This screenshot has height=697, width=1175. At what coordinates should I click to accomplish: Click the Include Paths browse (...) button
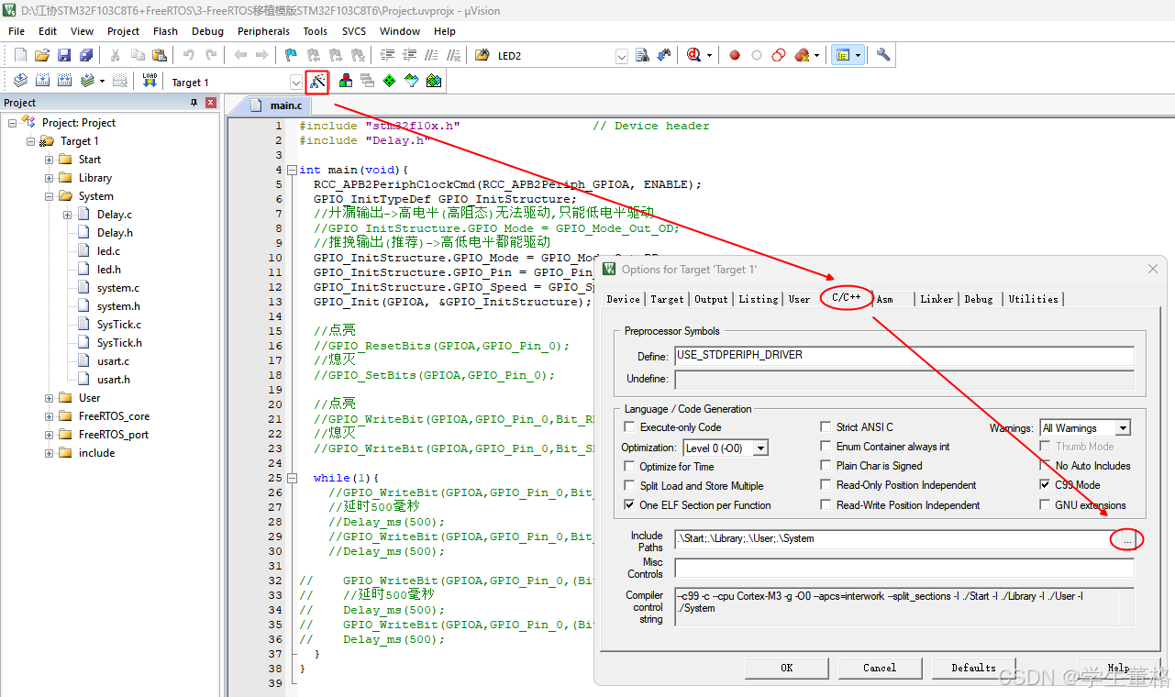pos(1127,539)
